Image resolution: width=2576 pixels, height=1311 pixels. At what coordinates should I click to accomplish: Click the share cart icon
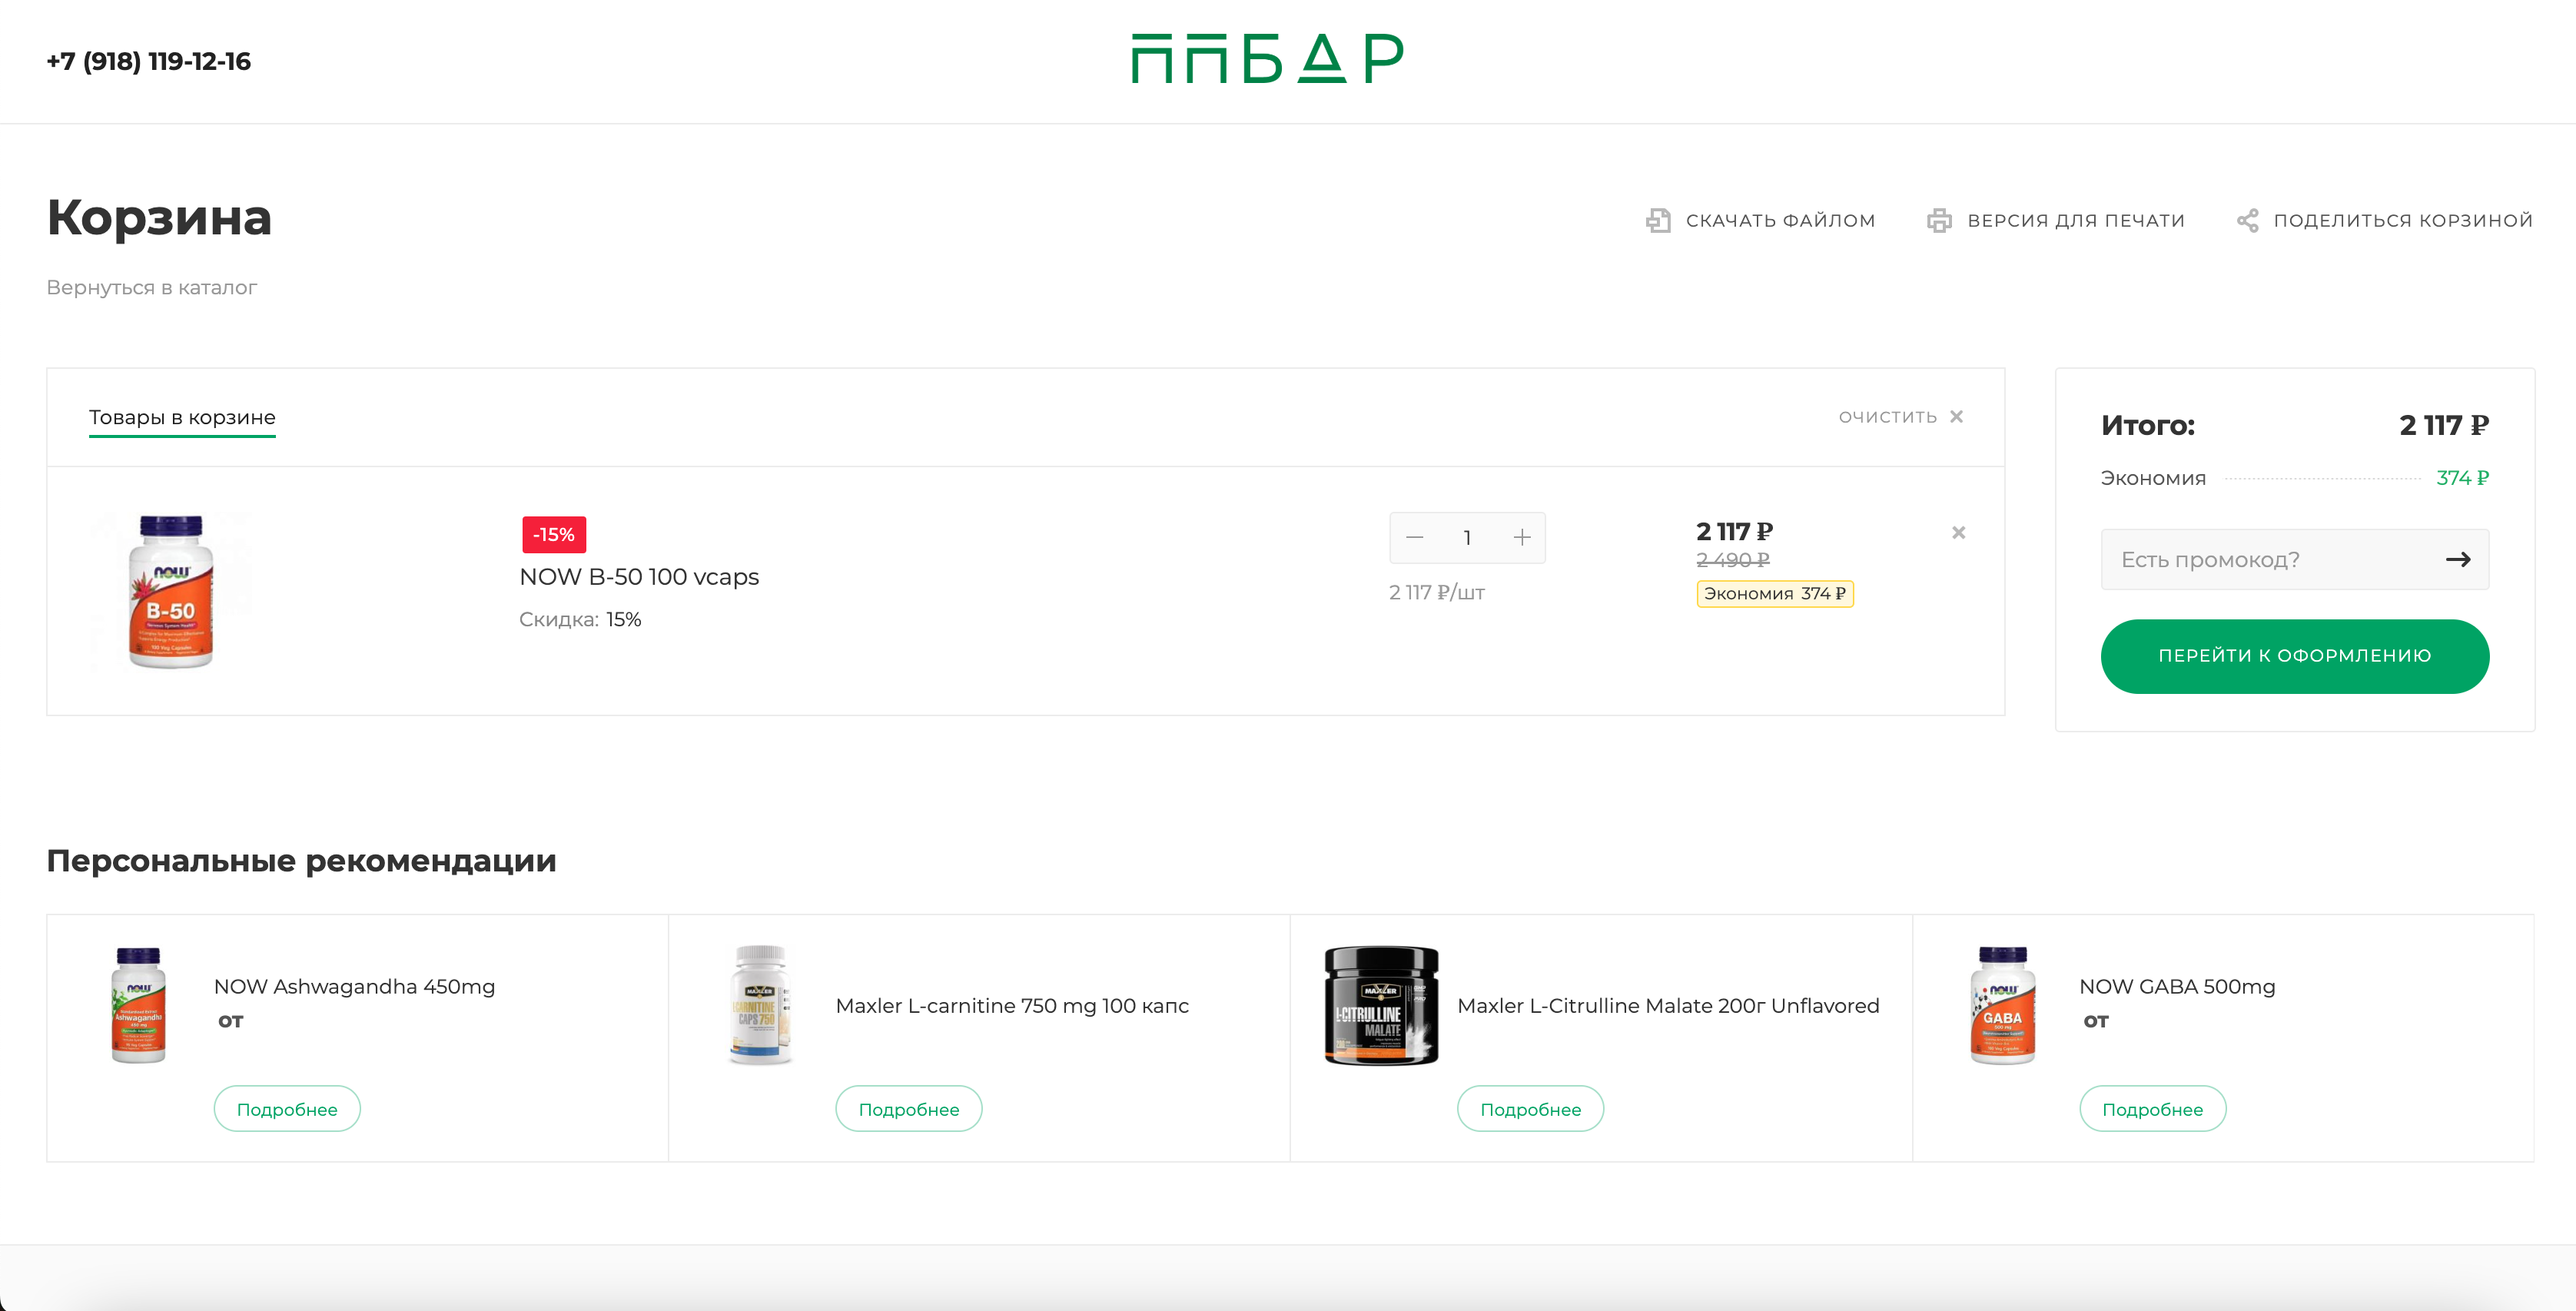[2247, 220]
